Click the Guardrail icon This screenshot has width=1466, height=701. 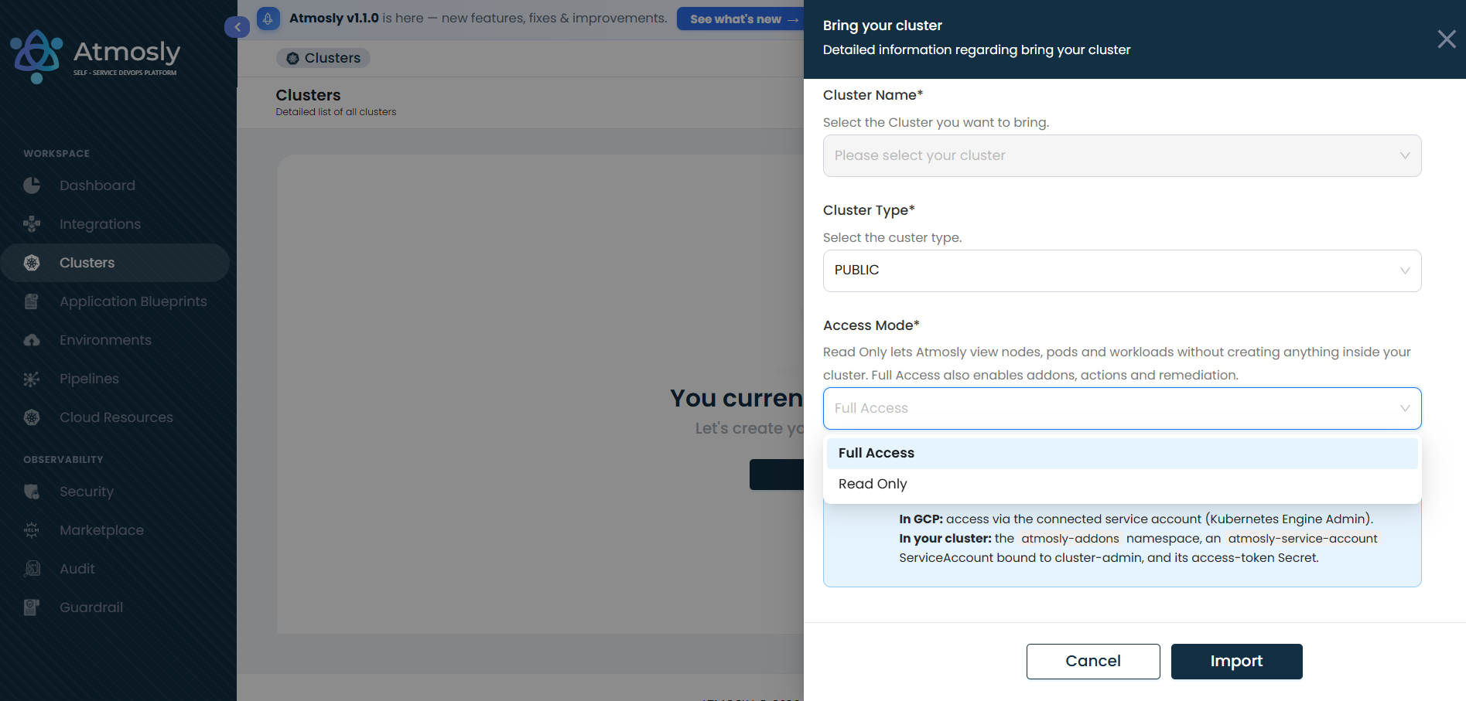[32, 607]
